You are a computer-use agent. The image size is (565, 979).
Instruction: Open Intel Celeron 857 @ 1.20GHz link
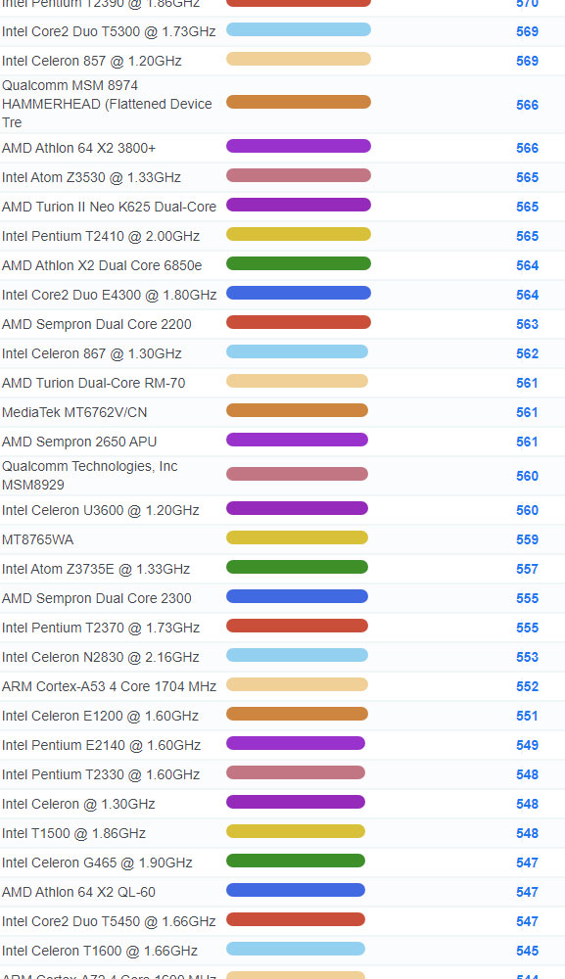pos(92,61)
